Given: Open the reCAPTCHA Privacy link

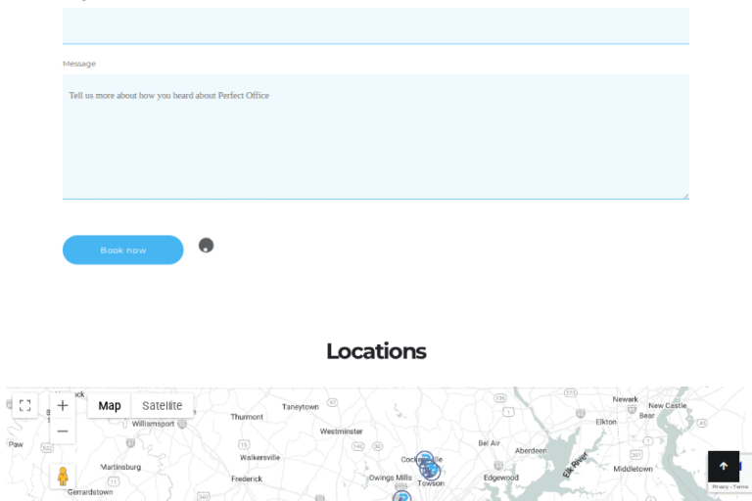Looking at the screenshot, I should coord(720,486).
